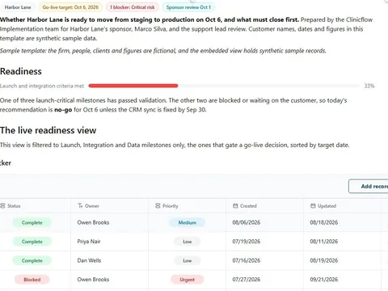The image size is (388, 291).
Task: Click the Sponsor review Oct 1 chip
Action: [x=188, y=7]
